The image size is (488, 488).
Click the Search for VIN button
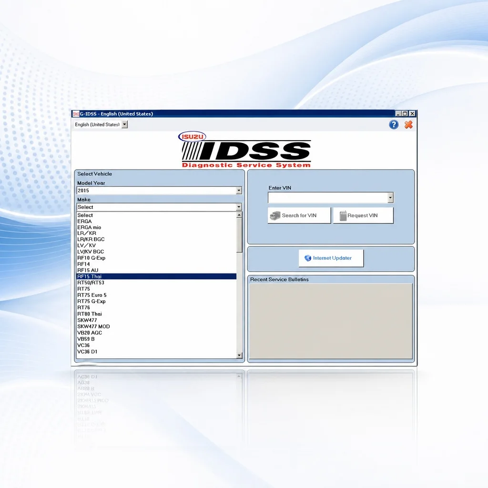[299, 215]
